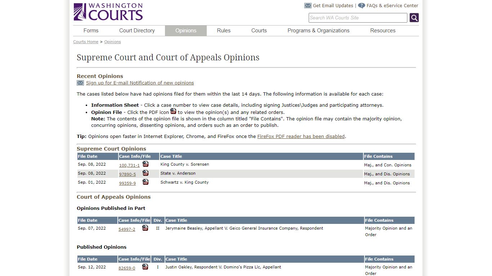Open the Forms menu
The image size is (492, 276).
click(x=91, y=31)
